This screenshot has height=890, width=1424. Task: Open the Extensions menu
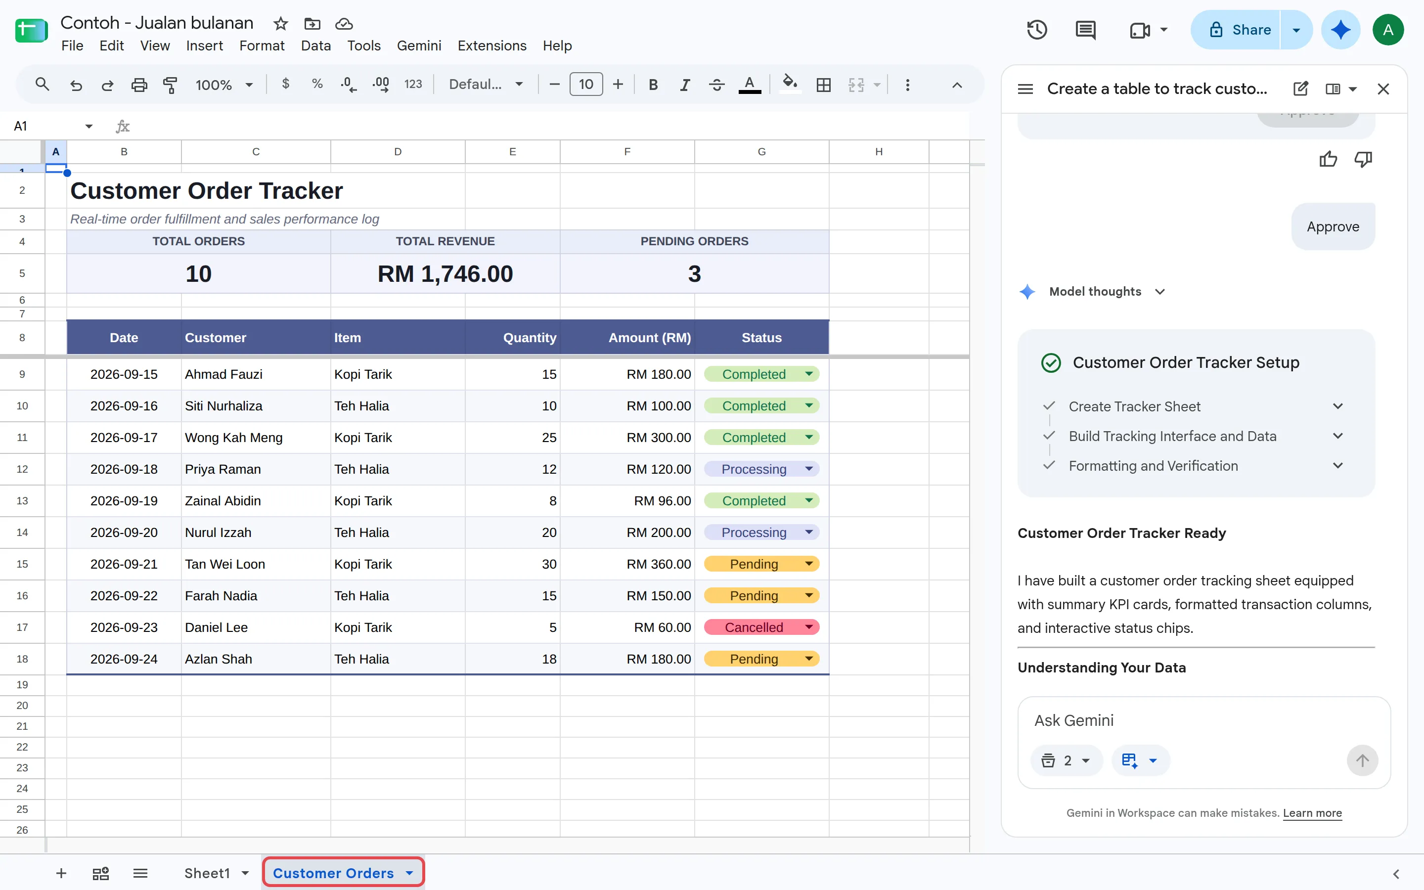pyautogui.click(x=491, y=45)
